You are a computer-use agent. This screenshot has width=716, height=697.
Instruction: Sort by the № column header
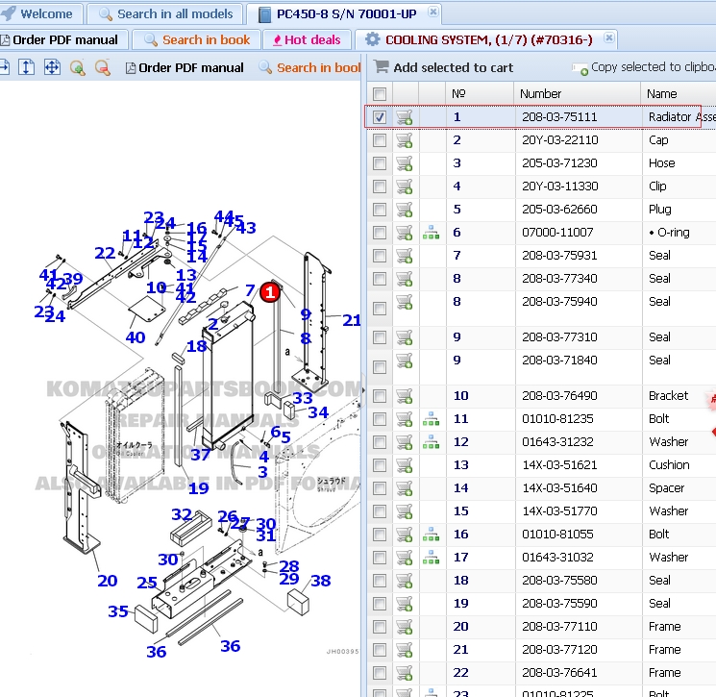tap(480, 94)
